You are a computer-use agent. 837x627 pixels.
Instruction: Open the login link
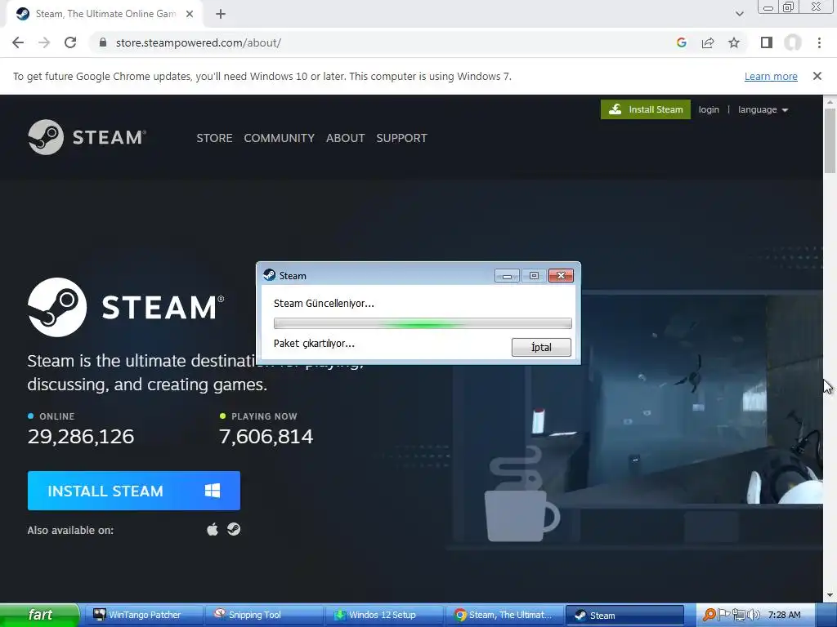[709, 109]
